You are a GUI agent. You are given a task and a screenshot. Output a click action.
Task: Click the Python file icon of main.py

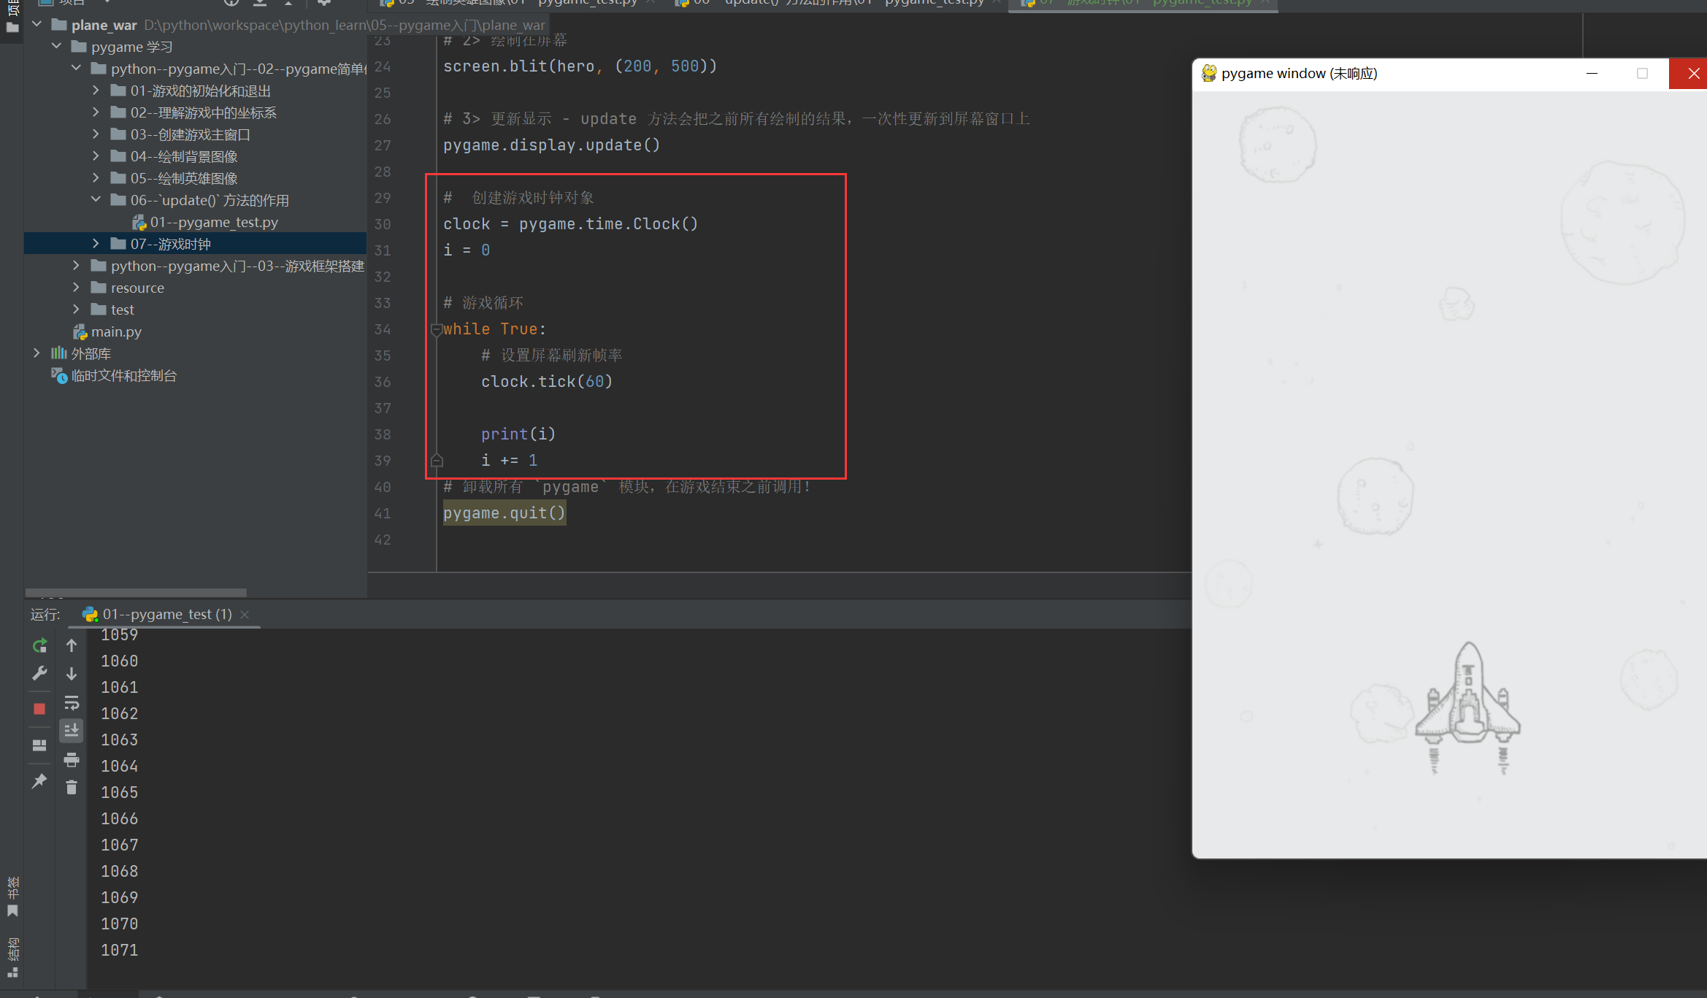click(x=80, y=332)
